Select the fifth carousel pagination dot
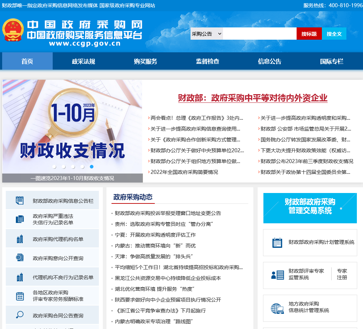This screenshot has height=329, width=363. (91, 166)
